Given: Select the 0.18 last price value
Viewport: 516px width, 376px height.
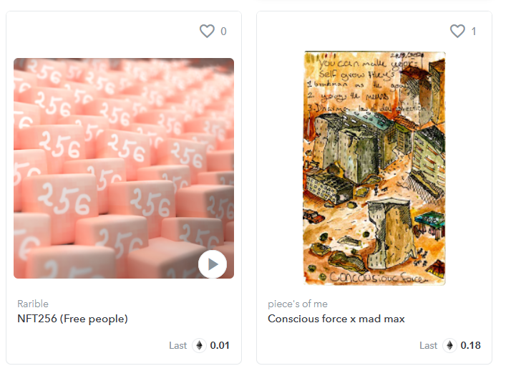Looking at the screenshot, I should 471,345.
